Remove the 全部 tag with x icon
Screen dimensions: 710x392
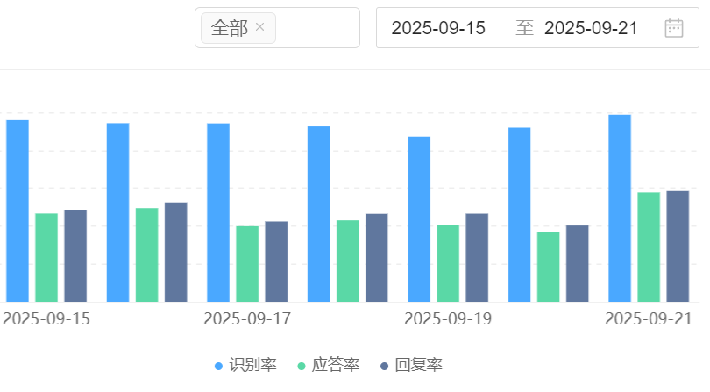(x=259, y=28)
